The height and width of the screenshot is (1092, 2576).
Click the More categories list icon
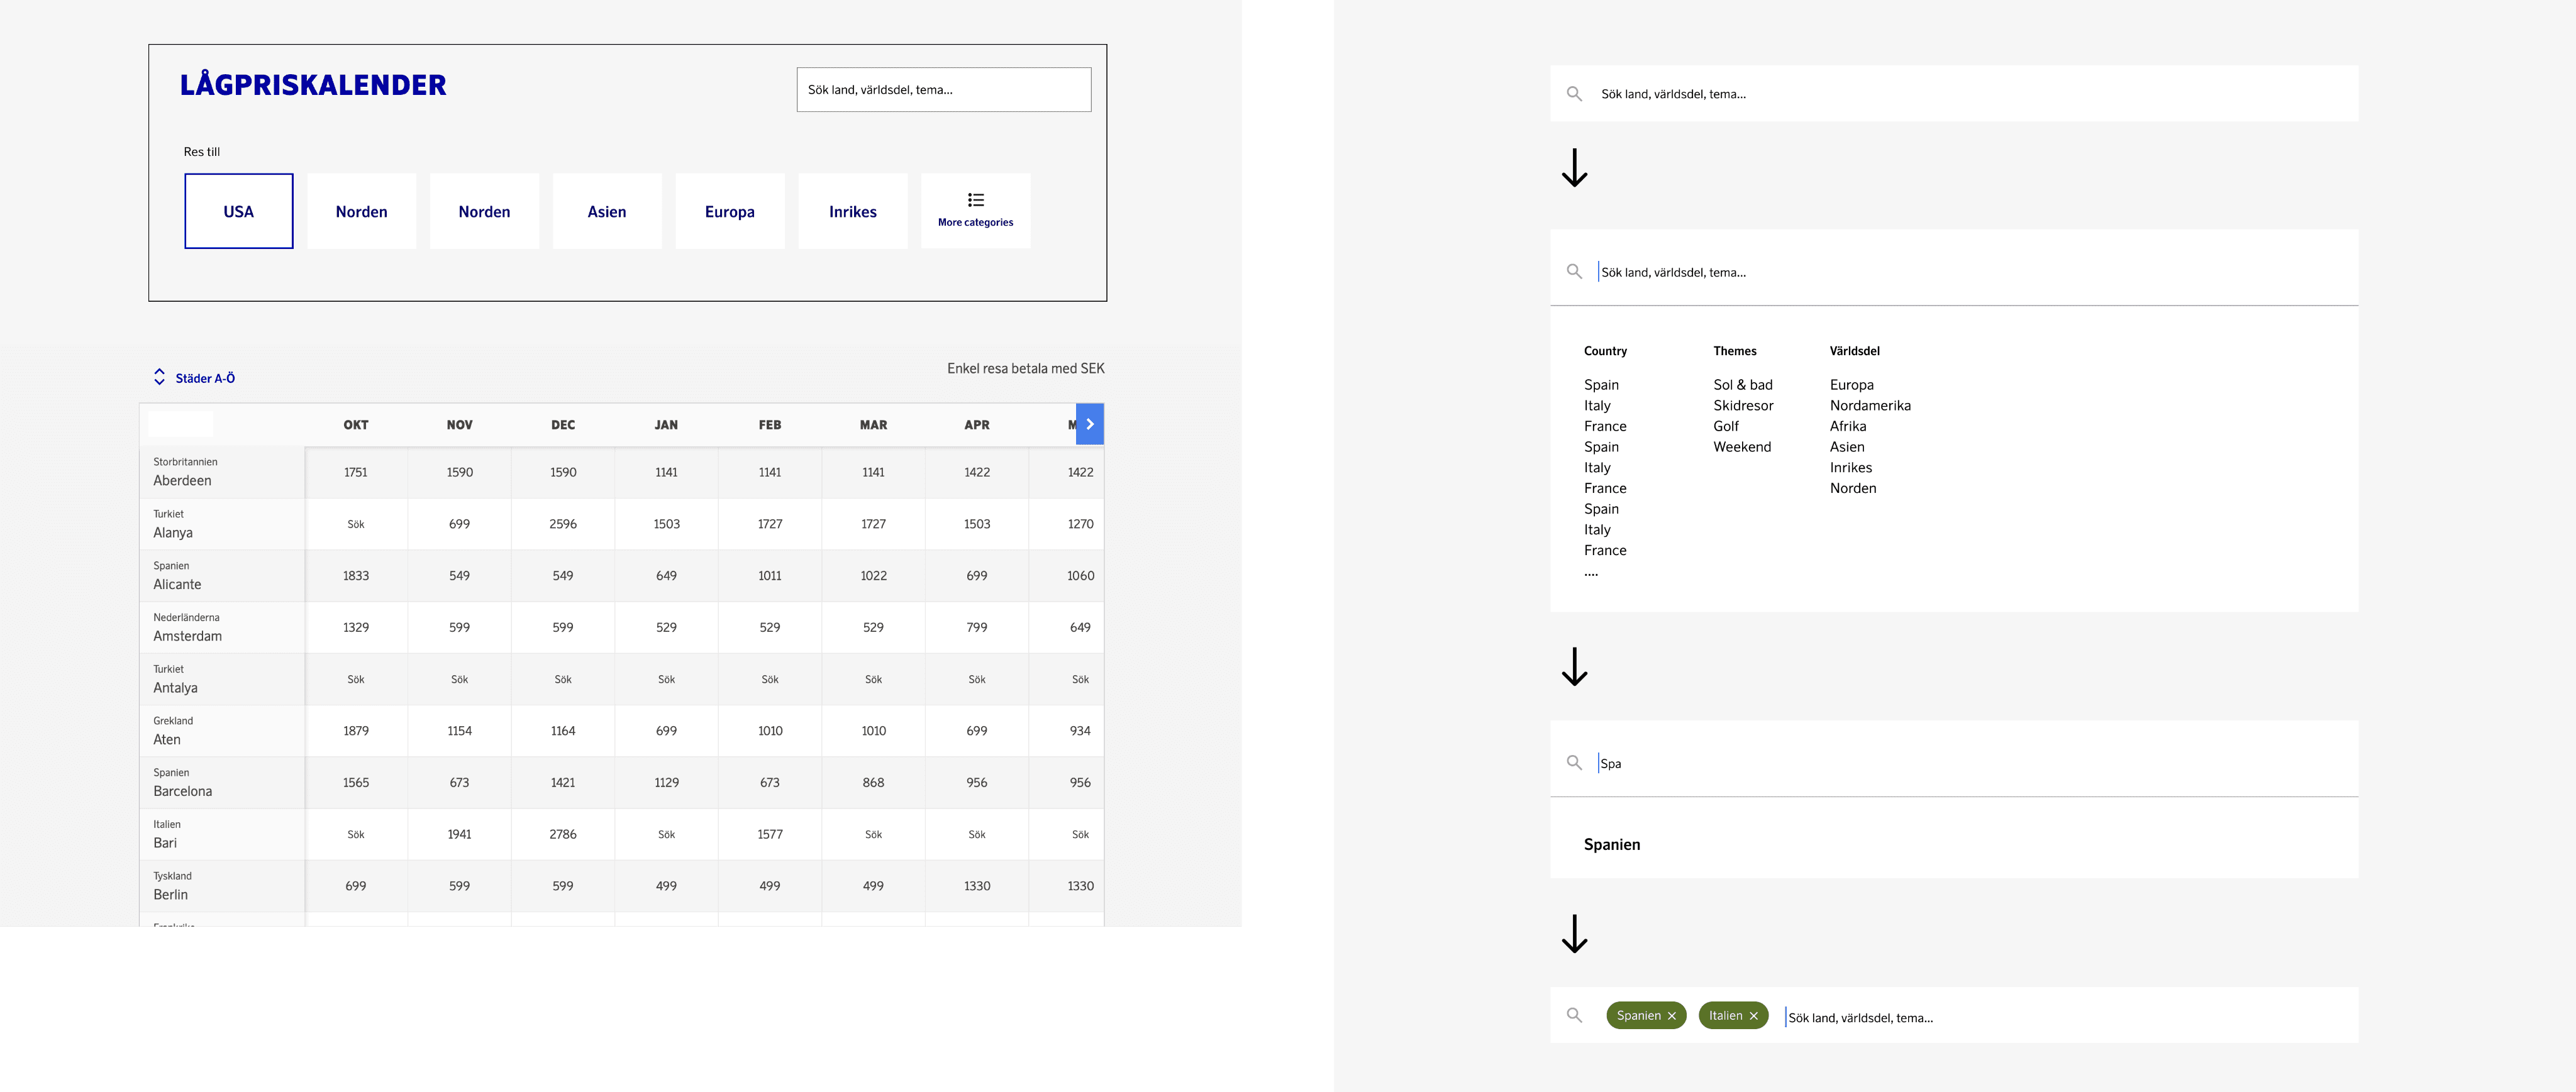975,200
